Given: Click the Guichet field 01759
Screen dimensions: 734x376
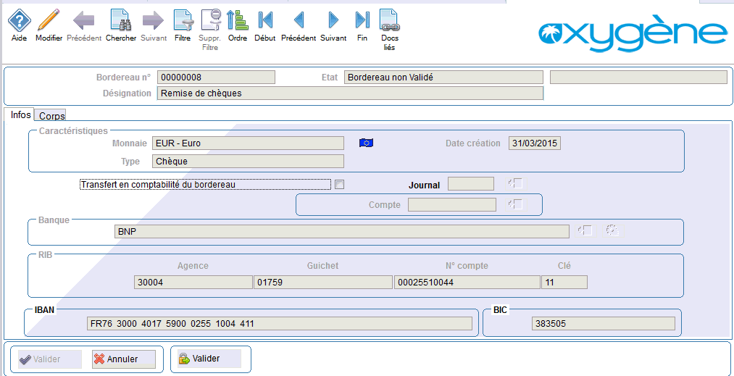Looking at the screenshot, I should point(323,283).
